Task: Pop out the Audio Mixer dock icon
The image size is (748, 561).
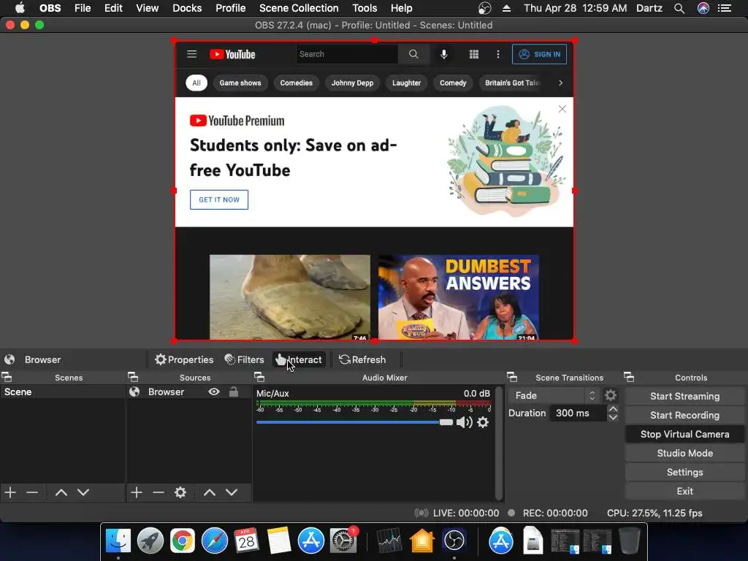Action: point(259,378)
